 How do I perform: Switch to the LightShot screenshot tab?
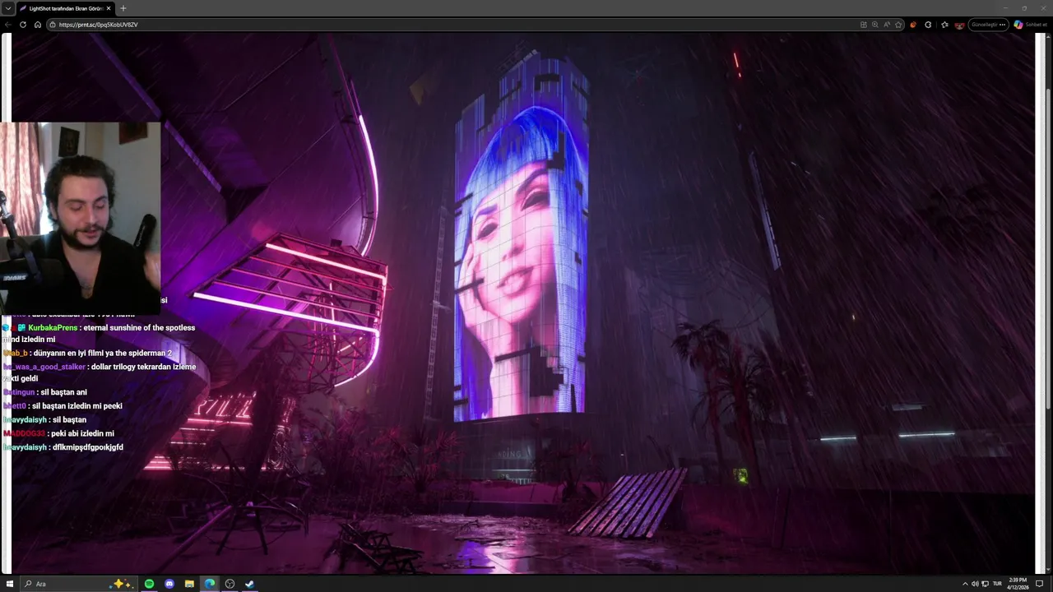pyautogui.click(x=64, y=8)
